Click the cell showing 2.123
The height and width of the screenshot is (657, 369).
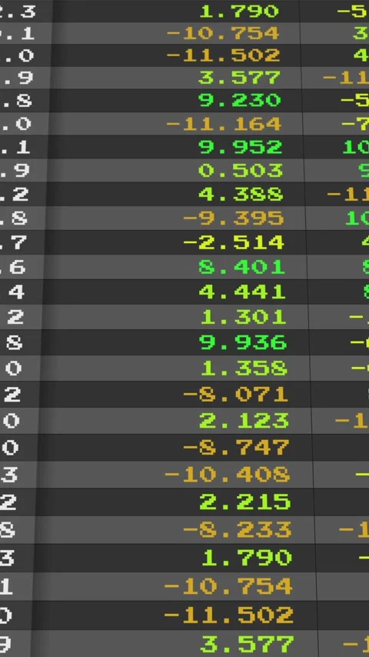click(244, 421)
